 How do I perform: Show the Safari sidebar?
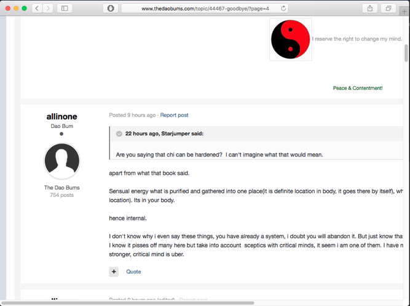tap(65, 9)
